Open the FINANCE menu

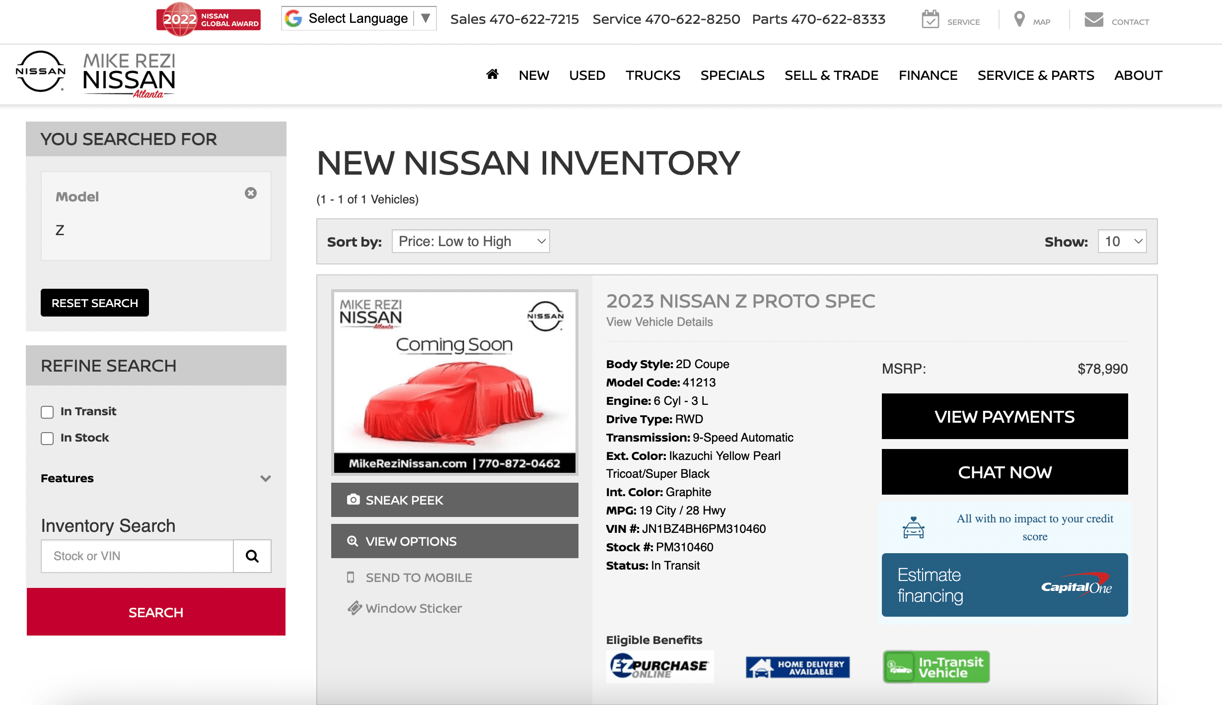point(928,75)
